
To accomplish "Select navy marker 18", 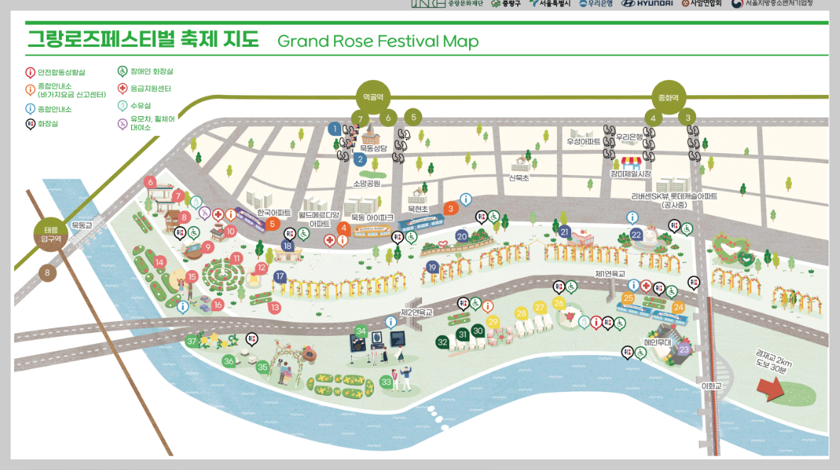I will pos(287,246).
